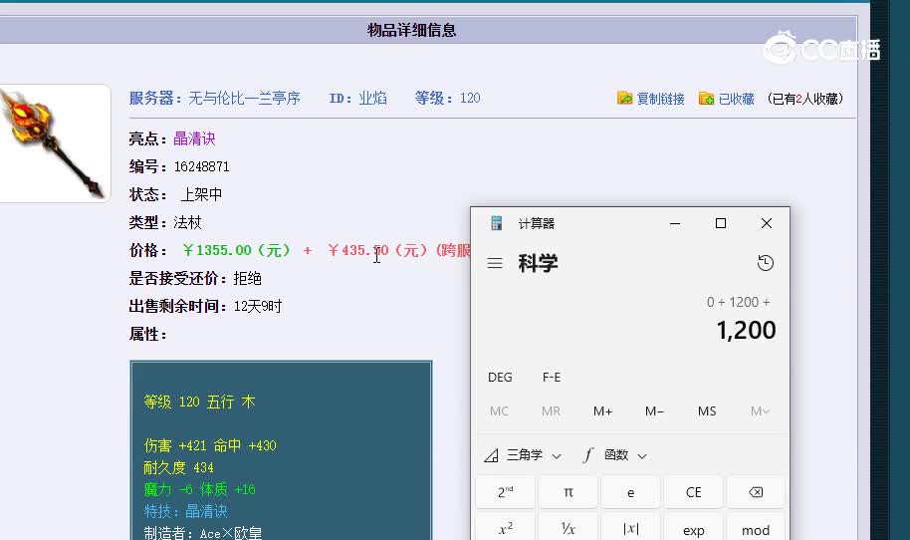This screenshot has height=540, width=910.
Task: Click the 伤害 +421 命中 +430 line
Action: pos(210,445)
